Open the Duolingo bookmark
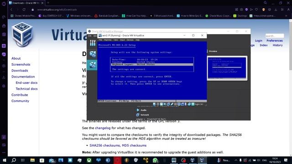 pos(240,16)
